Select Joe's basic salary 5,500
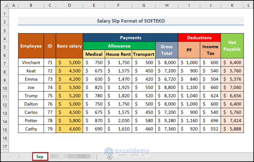The height and width of the screenshot is (162, 254). click(x=69, y=87)
